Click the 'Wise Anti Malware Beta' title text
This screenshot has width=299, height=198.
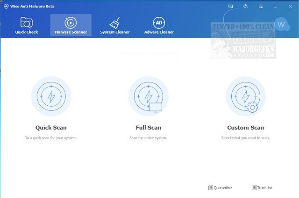(x=32, y=6)
